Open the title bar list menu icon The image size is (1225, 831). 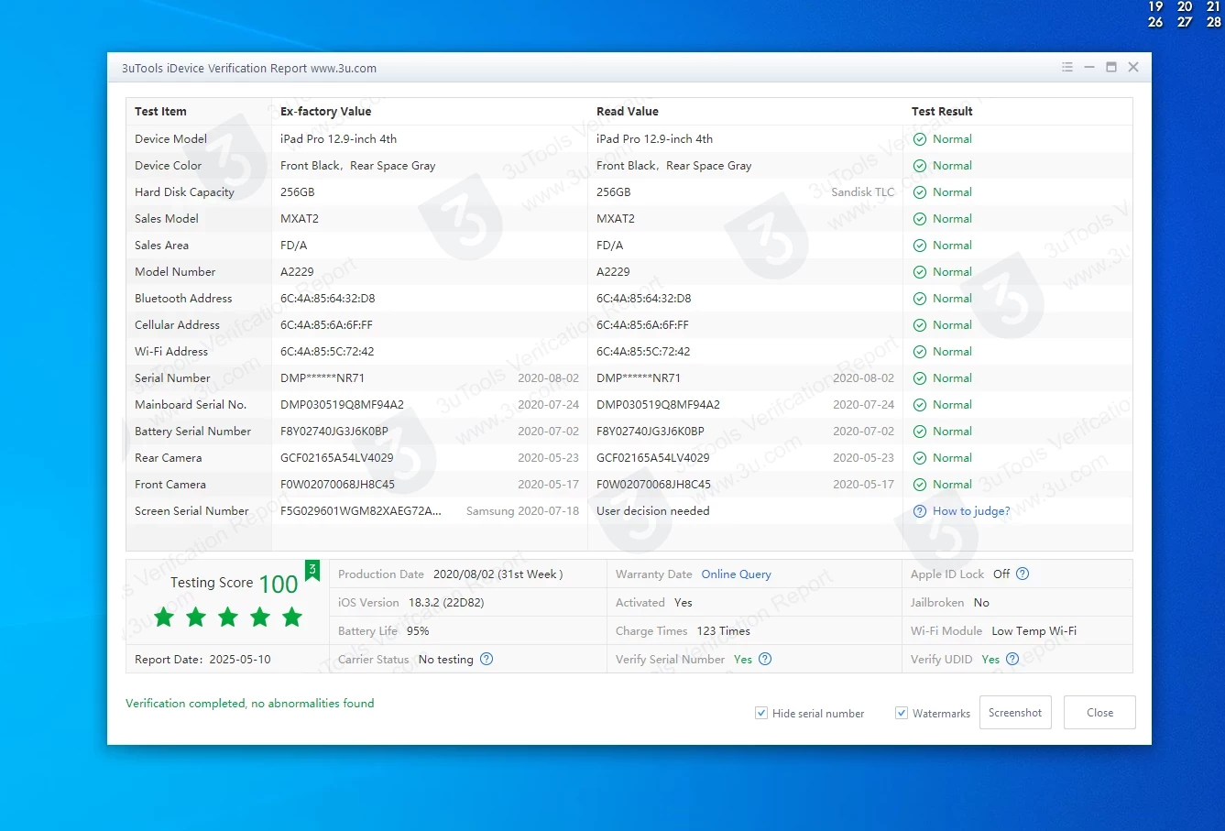pyautogui.click(x=1066, y=68)
